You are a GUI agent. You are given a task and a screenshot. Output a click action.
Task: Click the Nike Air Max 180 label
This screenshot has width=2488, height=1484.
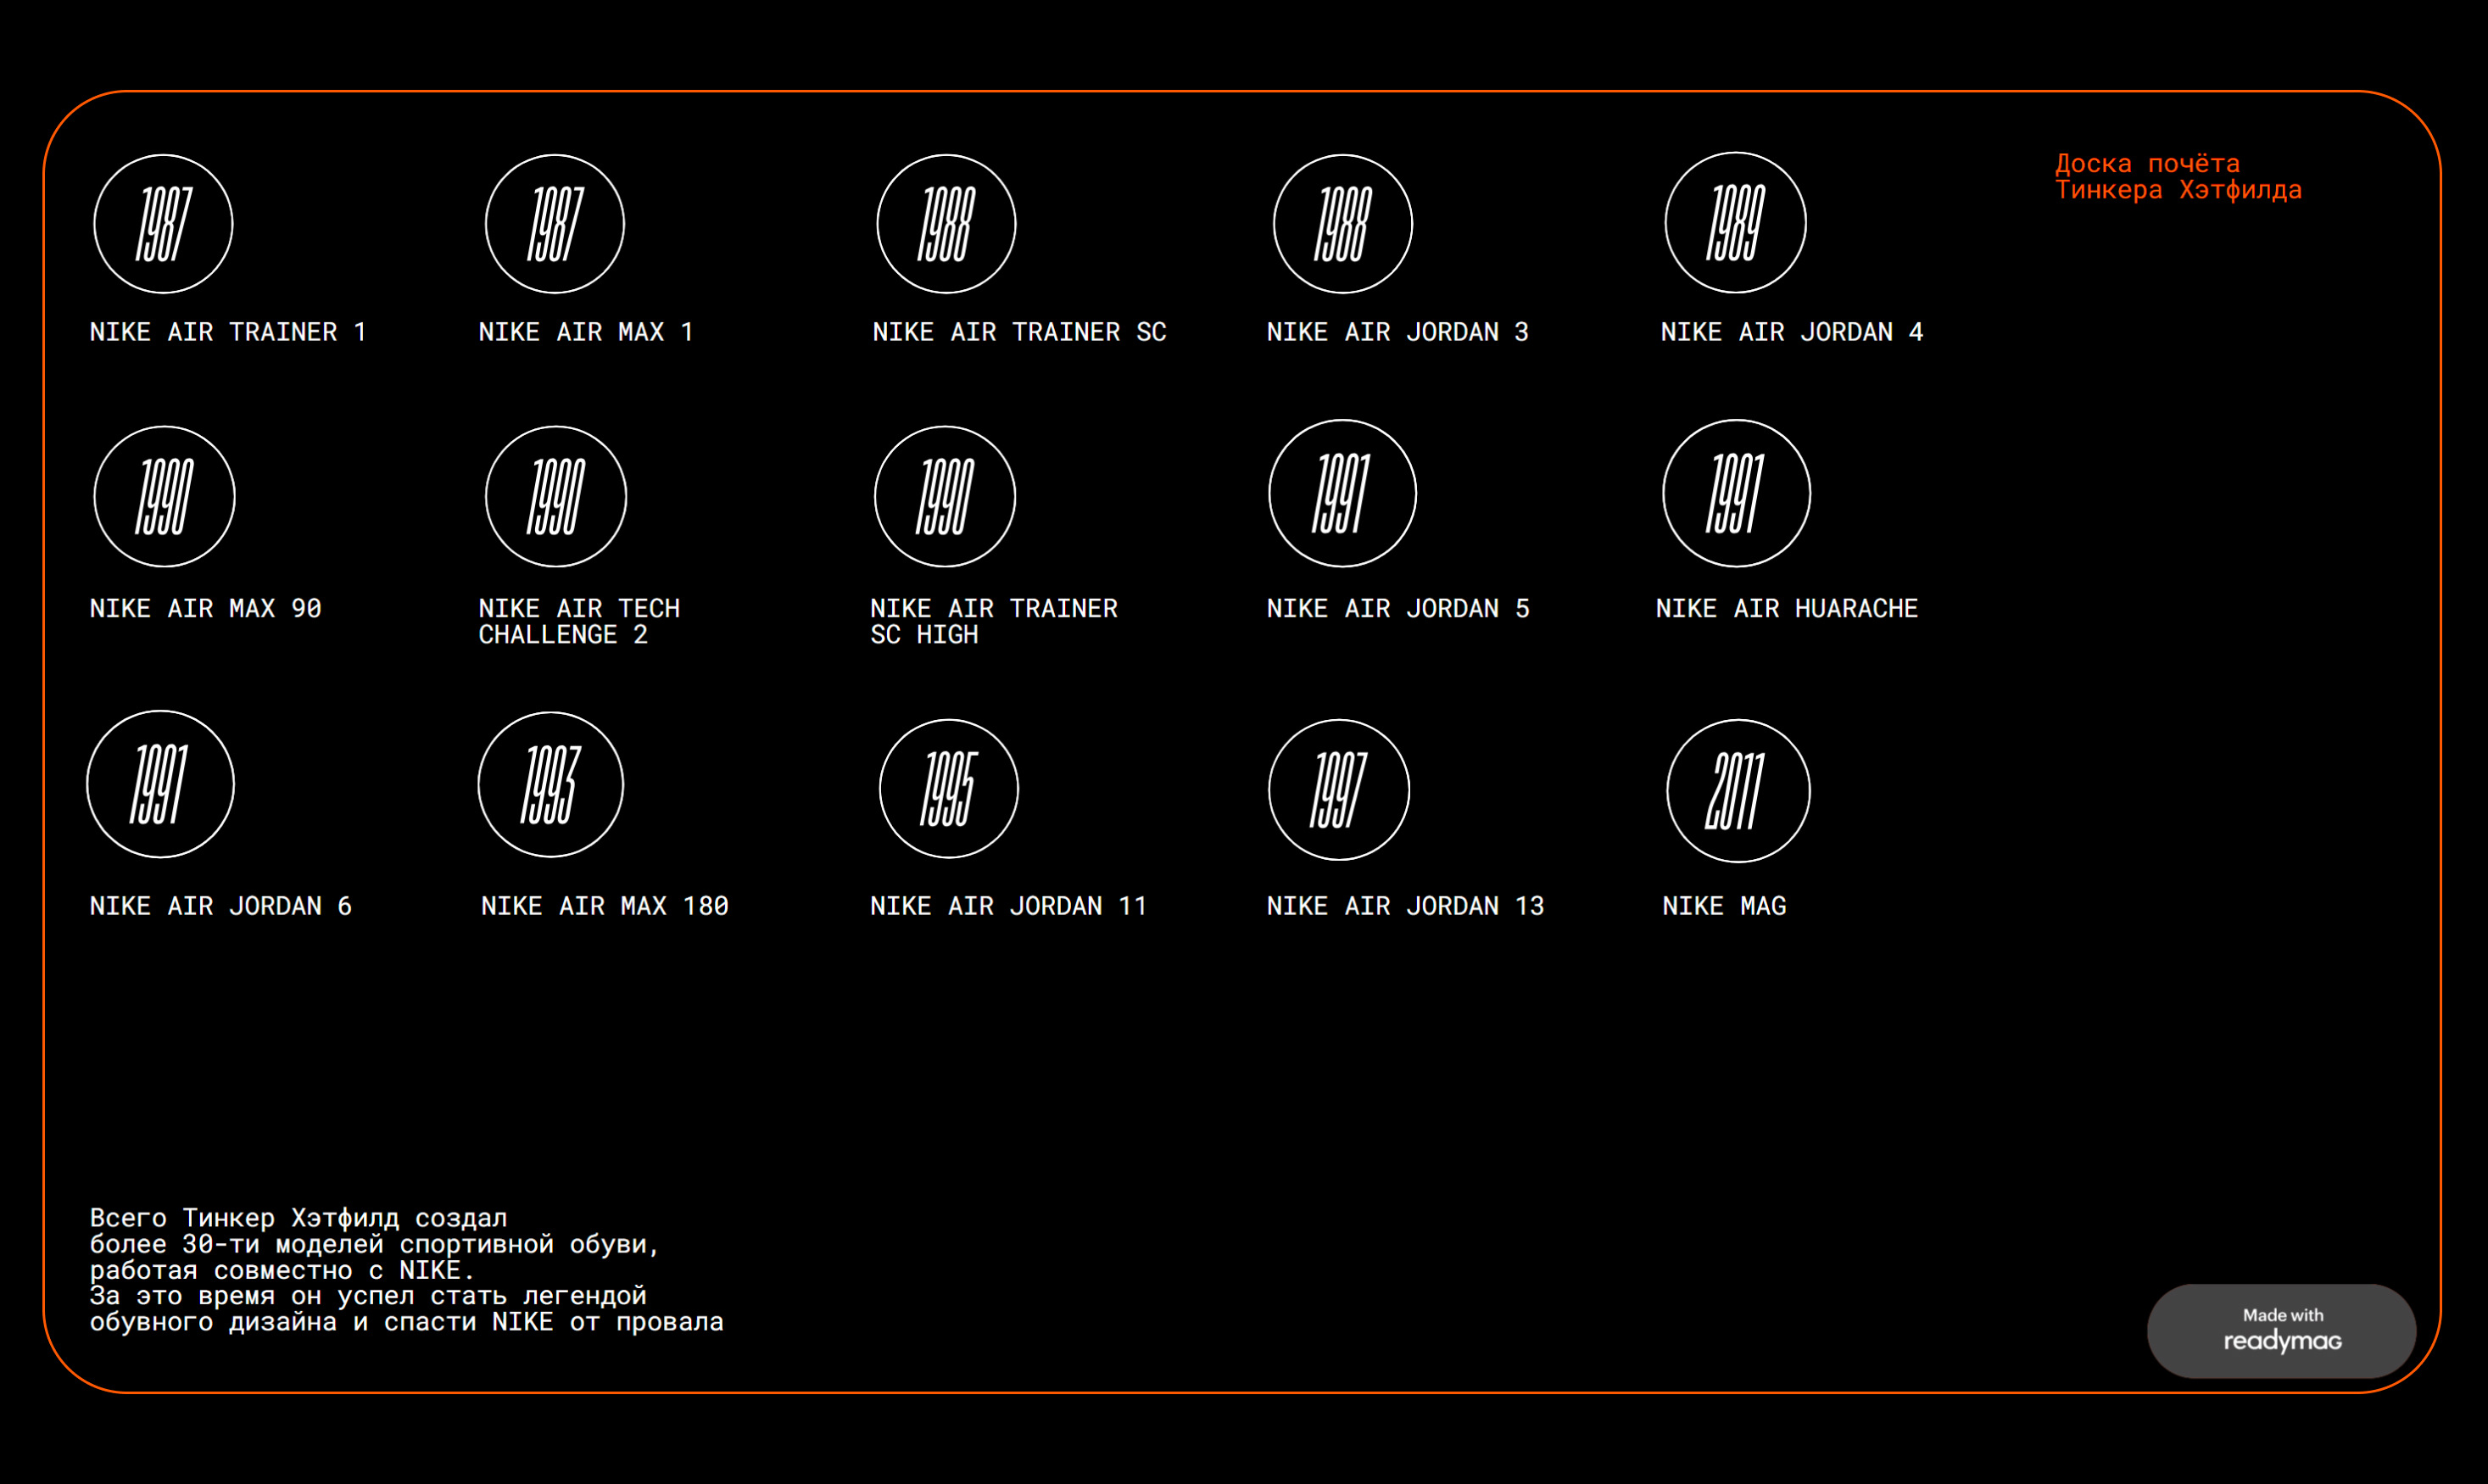pyautogui.click(x=604, y=906)
